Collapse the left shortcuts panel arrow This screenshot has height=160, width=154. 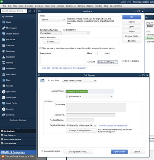(34, 11)
